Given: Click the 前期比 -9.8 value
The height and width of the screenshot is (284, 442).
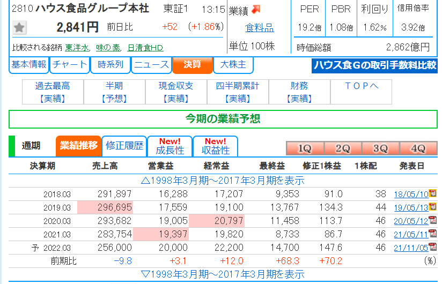Looking at the screenshot, I should click(123, 261).
